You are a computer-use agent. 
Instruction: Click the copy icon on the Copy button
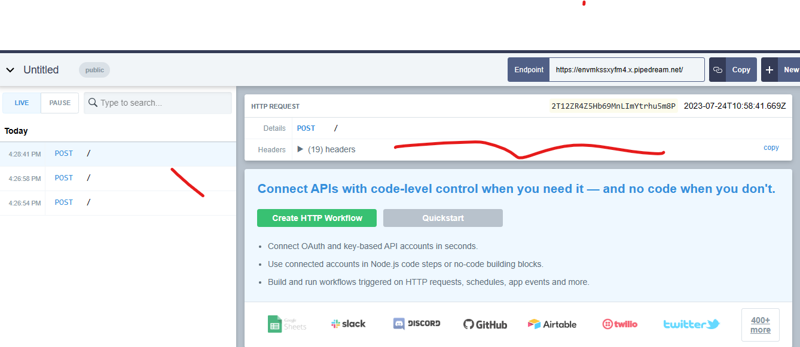point(718,69)
